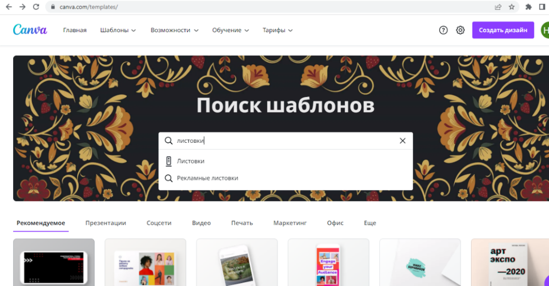Screen dimensions: 549x286
Task: Expand the Шаблоны dropdown menu
Action: coord(118,30)
